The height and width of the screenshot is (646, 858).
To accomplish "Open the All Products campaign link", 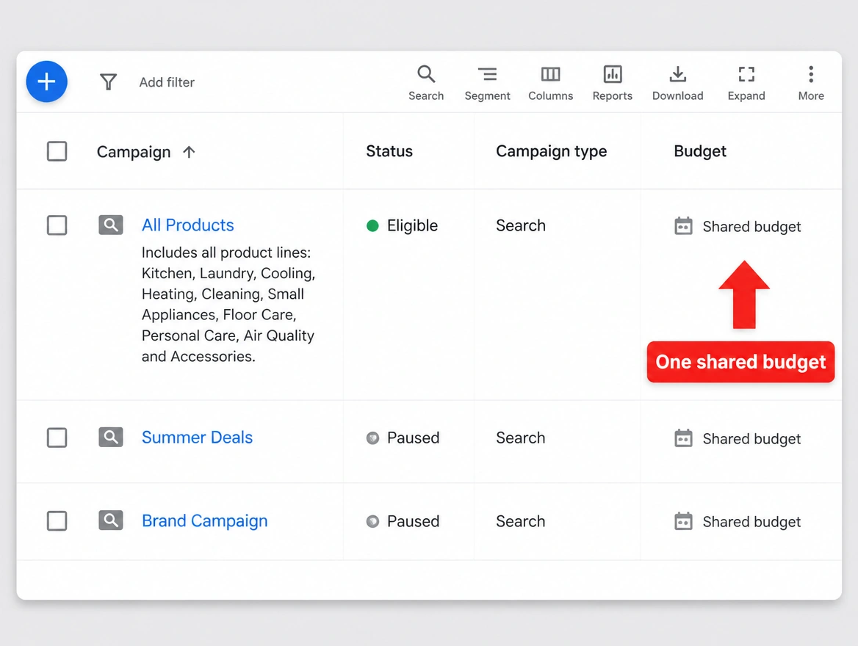I will 188,225.
